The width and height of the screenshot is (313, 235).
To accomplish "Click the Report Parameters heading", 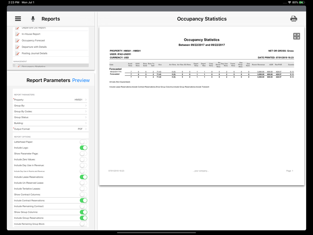I will coord(48,80).
